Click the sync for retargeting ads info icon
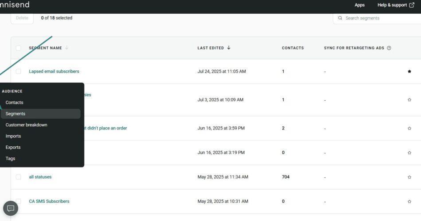421x221 pixels. click(x=389, y=48)
